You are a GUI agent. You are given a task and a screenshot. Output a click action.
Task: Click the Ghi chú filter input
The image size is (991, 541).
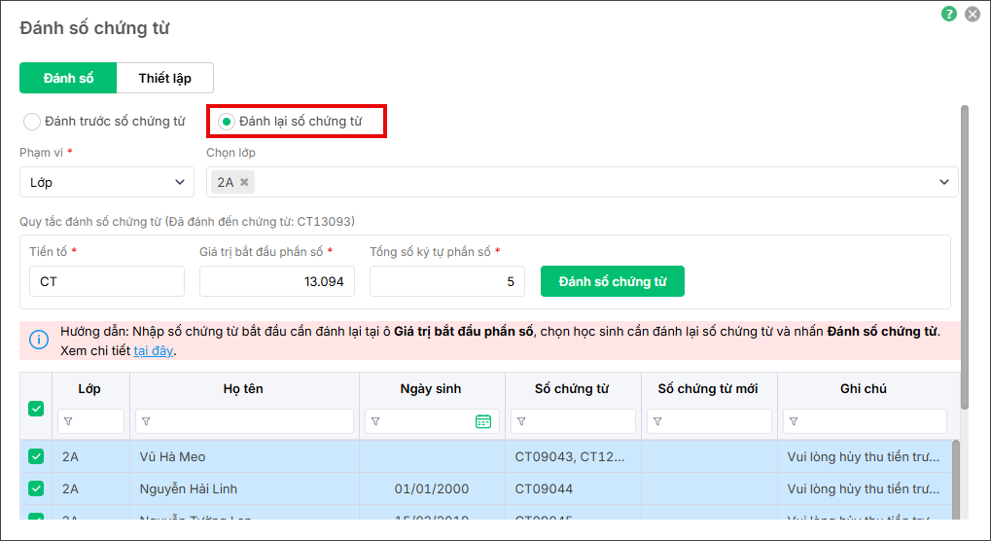click(x=865, y=421)
